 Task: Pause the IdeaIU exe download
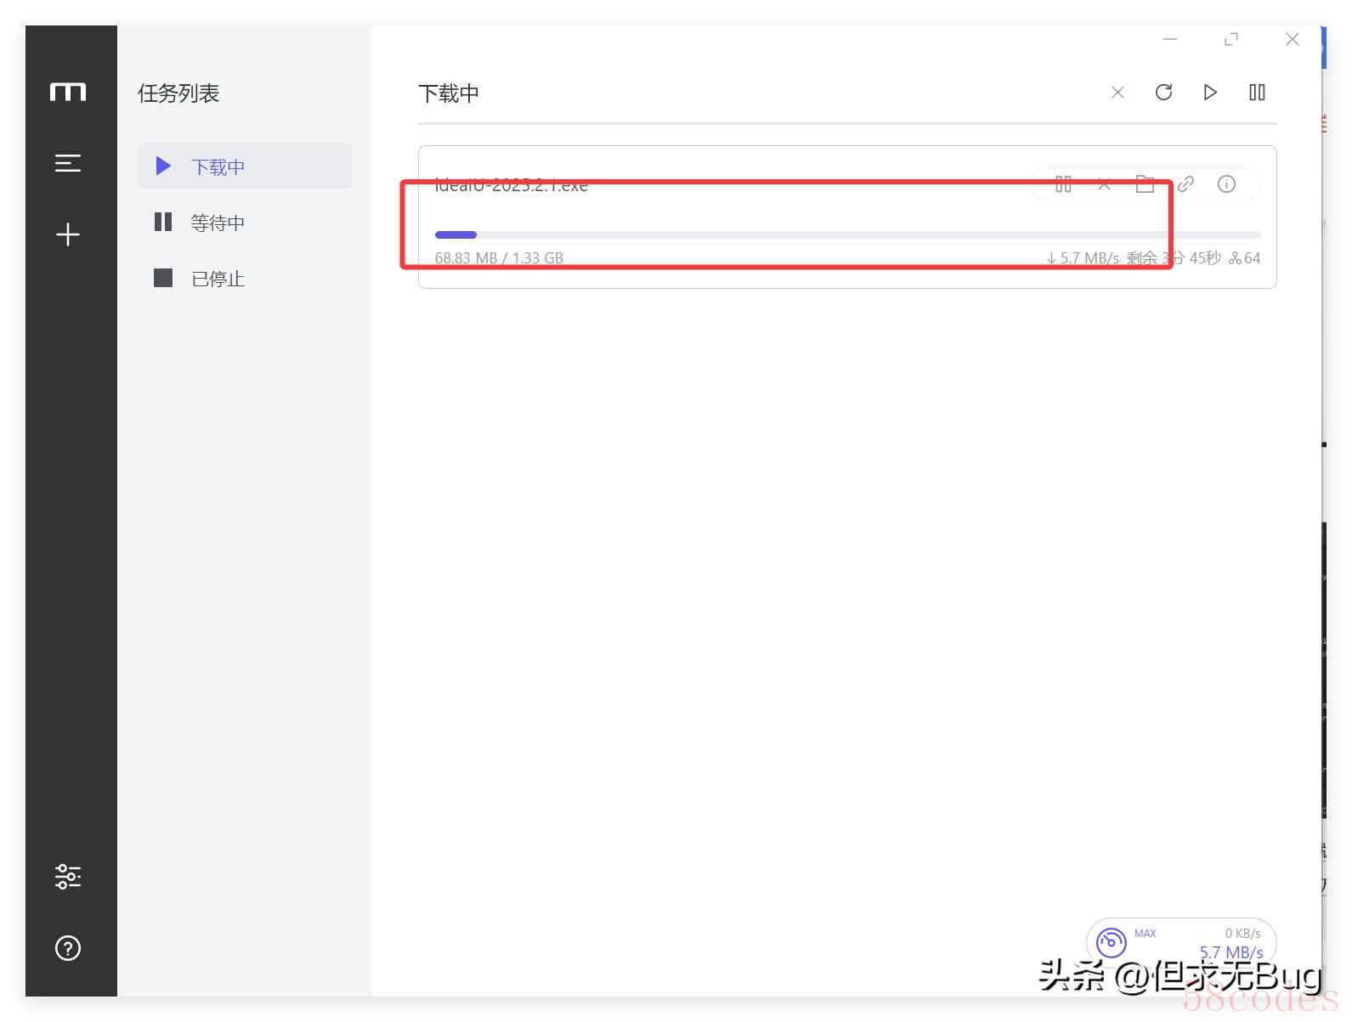(x=1063, y=184)
